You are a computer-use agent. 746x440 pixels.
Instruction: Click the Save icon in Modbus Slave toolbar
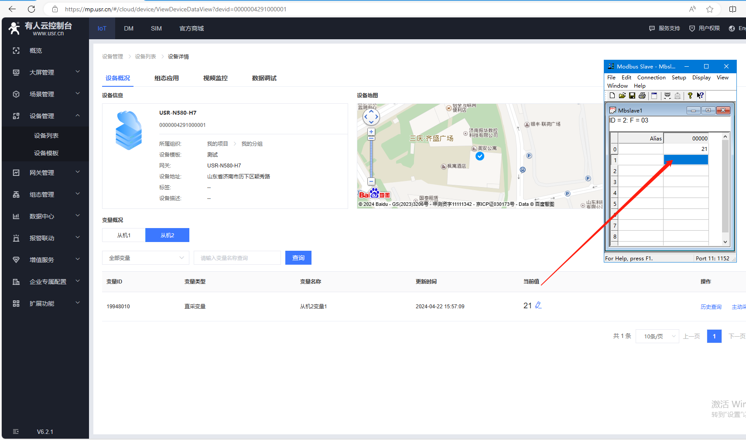(632, 96)
